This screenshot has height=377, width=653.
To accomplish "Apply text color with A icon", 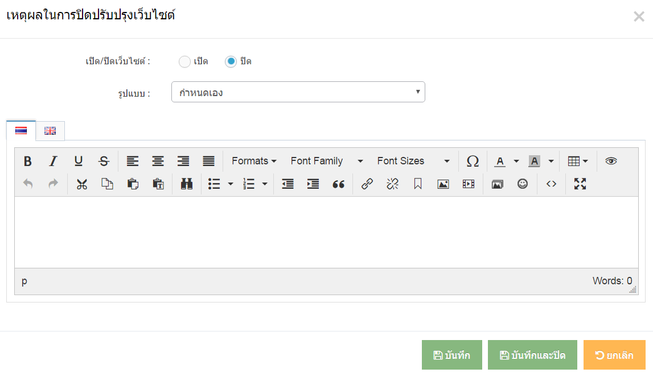I will tap(500, 161).
